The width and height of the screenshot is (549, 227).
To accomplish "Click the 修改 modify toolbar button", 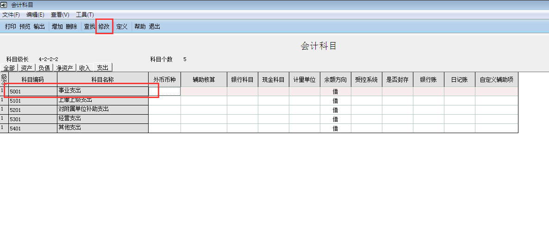I will point(104,27).
